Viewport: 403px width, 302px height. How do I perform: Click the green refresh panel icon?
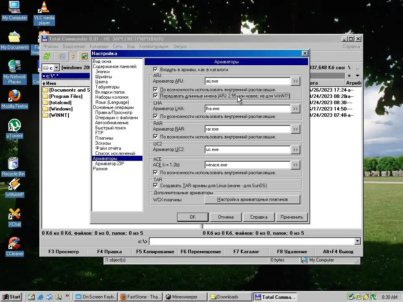tap(47, 56)
